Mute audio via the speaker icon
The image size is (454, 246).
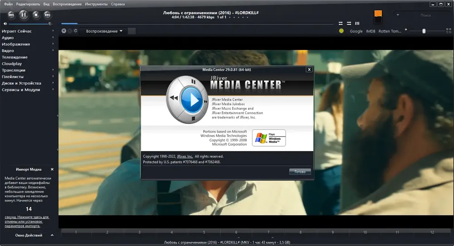5,24
